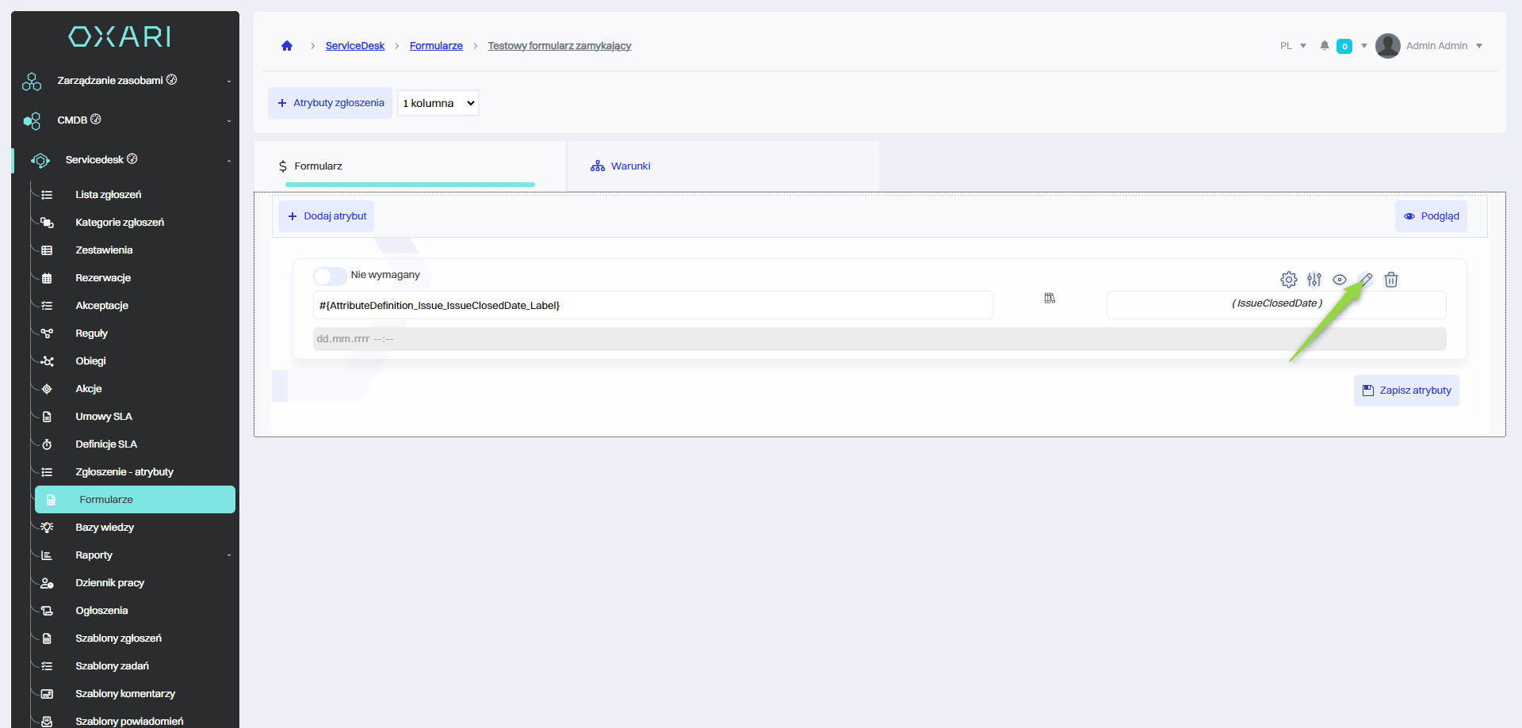Open the '1 kolumna' column dropdown
Viewport: 1522px width, 728px height.
[x=438, y=103]
